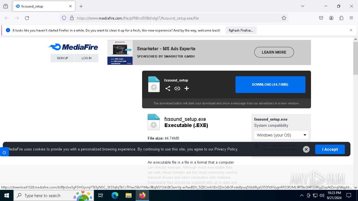Click Refresh Firefox... button
The image size is (358, 201).
[x=241, y=30]
